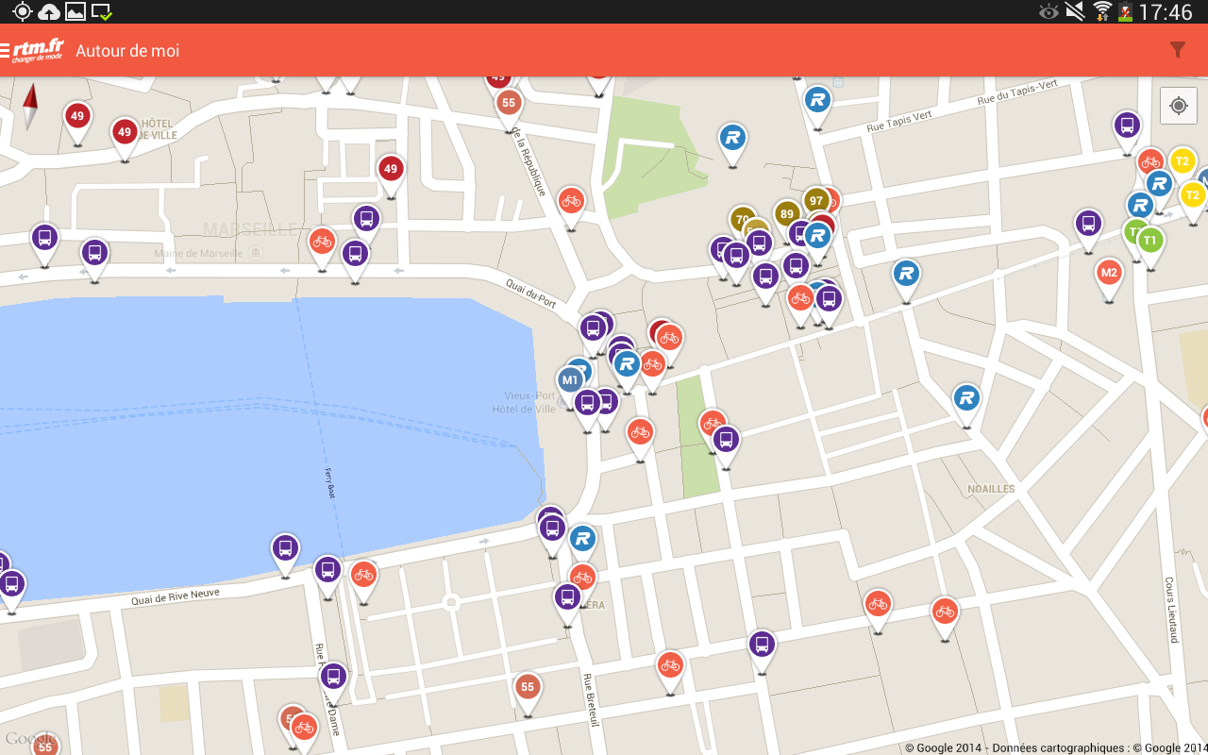Tap the route 89 marker near Rue Tapis Vert

(x=788, y=214)
